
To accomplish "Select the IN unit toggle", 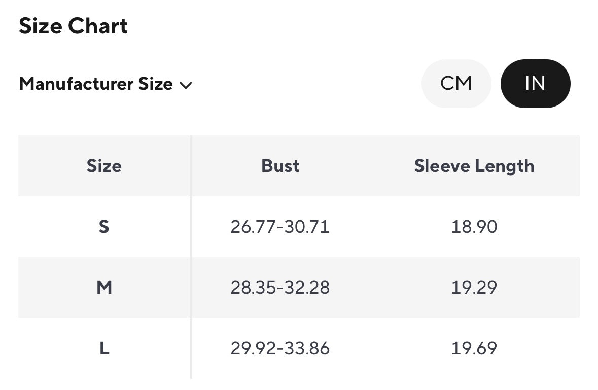I will tap(535, 84).
